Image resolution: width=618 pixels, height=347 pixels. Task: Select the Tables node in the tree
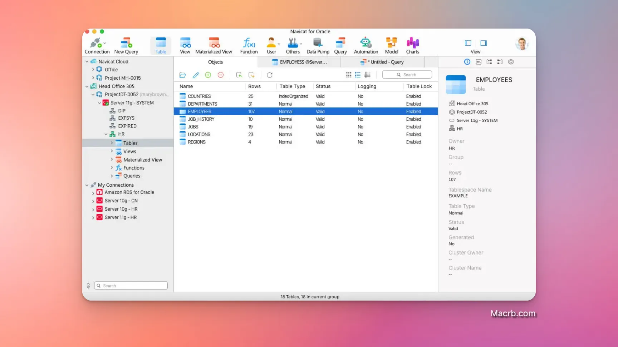[x=128, y=143]
